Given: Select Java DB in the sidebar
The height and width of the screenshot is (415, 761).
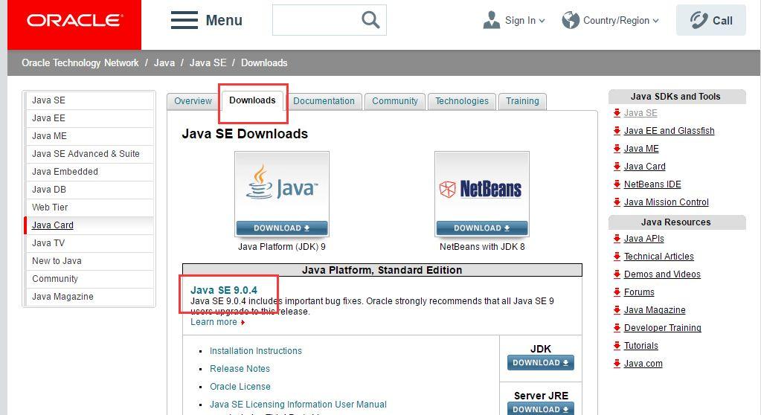Looking at the screenshot, I should pyautogui.click(x=90, y=190).
